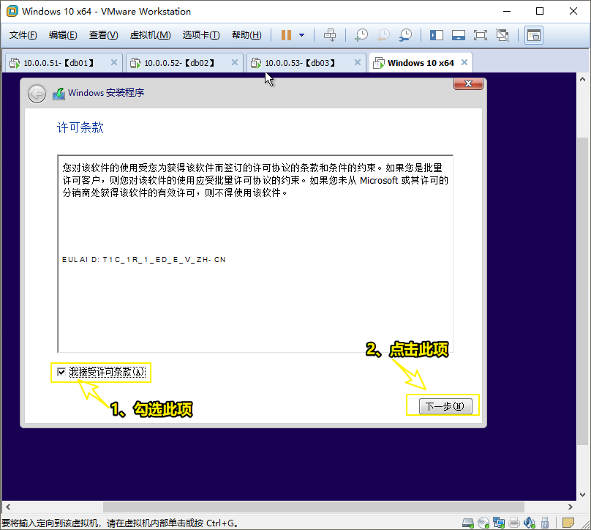The width and height of the screenshot is (591, 530).
Task: Open the 编辑(E) menu
Action: click(x=63, y=35)
